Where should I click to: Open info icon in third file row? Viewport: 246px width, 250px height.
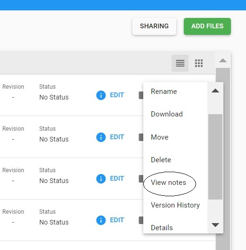coord(101,179)
